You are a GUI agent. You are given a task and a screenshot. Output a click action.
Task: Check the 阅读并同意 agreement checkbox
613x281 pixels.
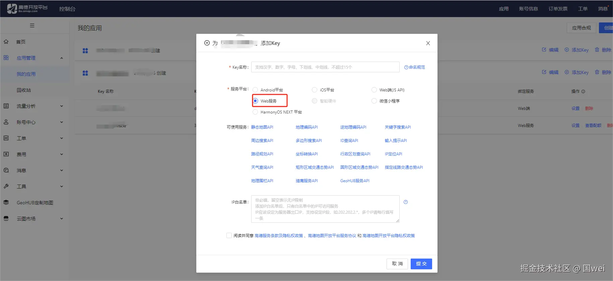(229, 235)
